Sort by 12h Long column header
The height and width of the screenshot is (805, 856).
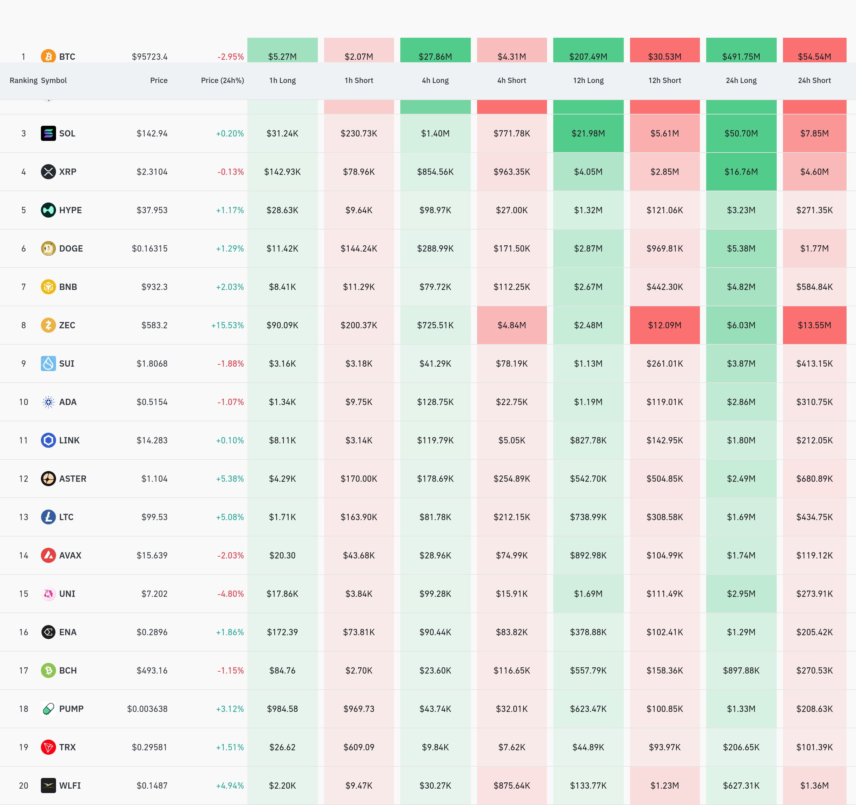pyautogui.click(x=588, y=80)
